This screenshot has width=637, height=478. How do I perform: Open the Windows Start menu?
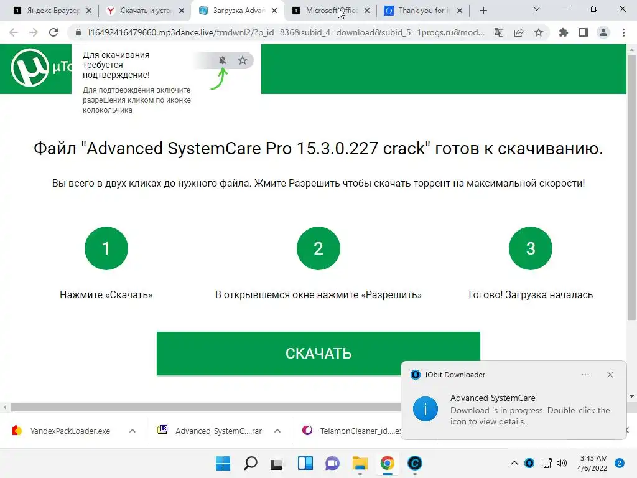[223, 463]
